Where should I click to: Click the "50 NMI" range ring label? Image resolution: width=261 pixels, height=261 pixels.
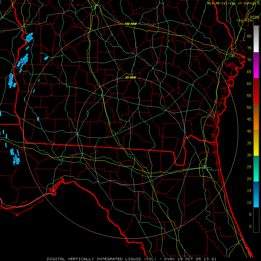point(130,77)
